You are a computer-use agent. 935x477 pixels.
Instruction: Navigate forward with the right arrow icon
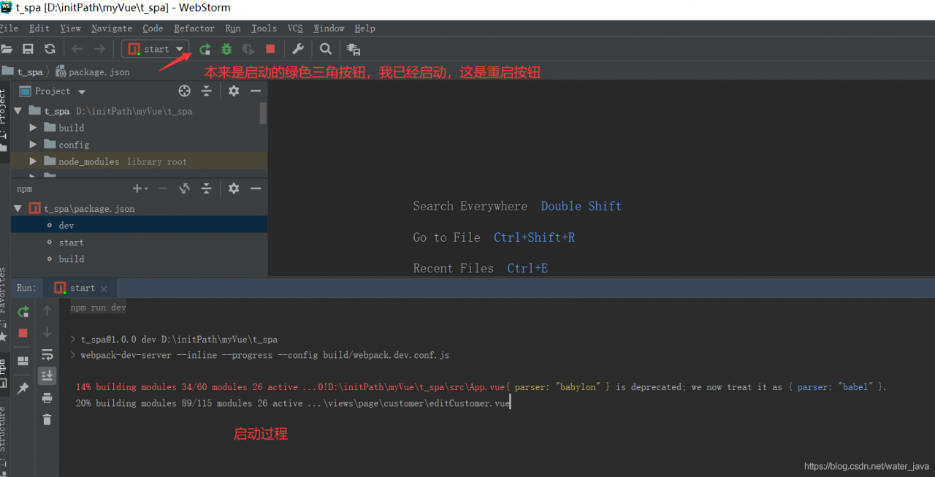(99, 49)
